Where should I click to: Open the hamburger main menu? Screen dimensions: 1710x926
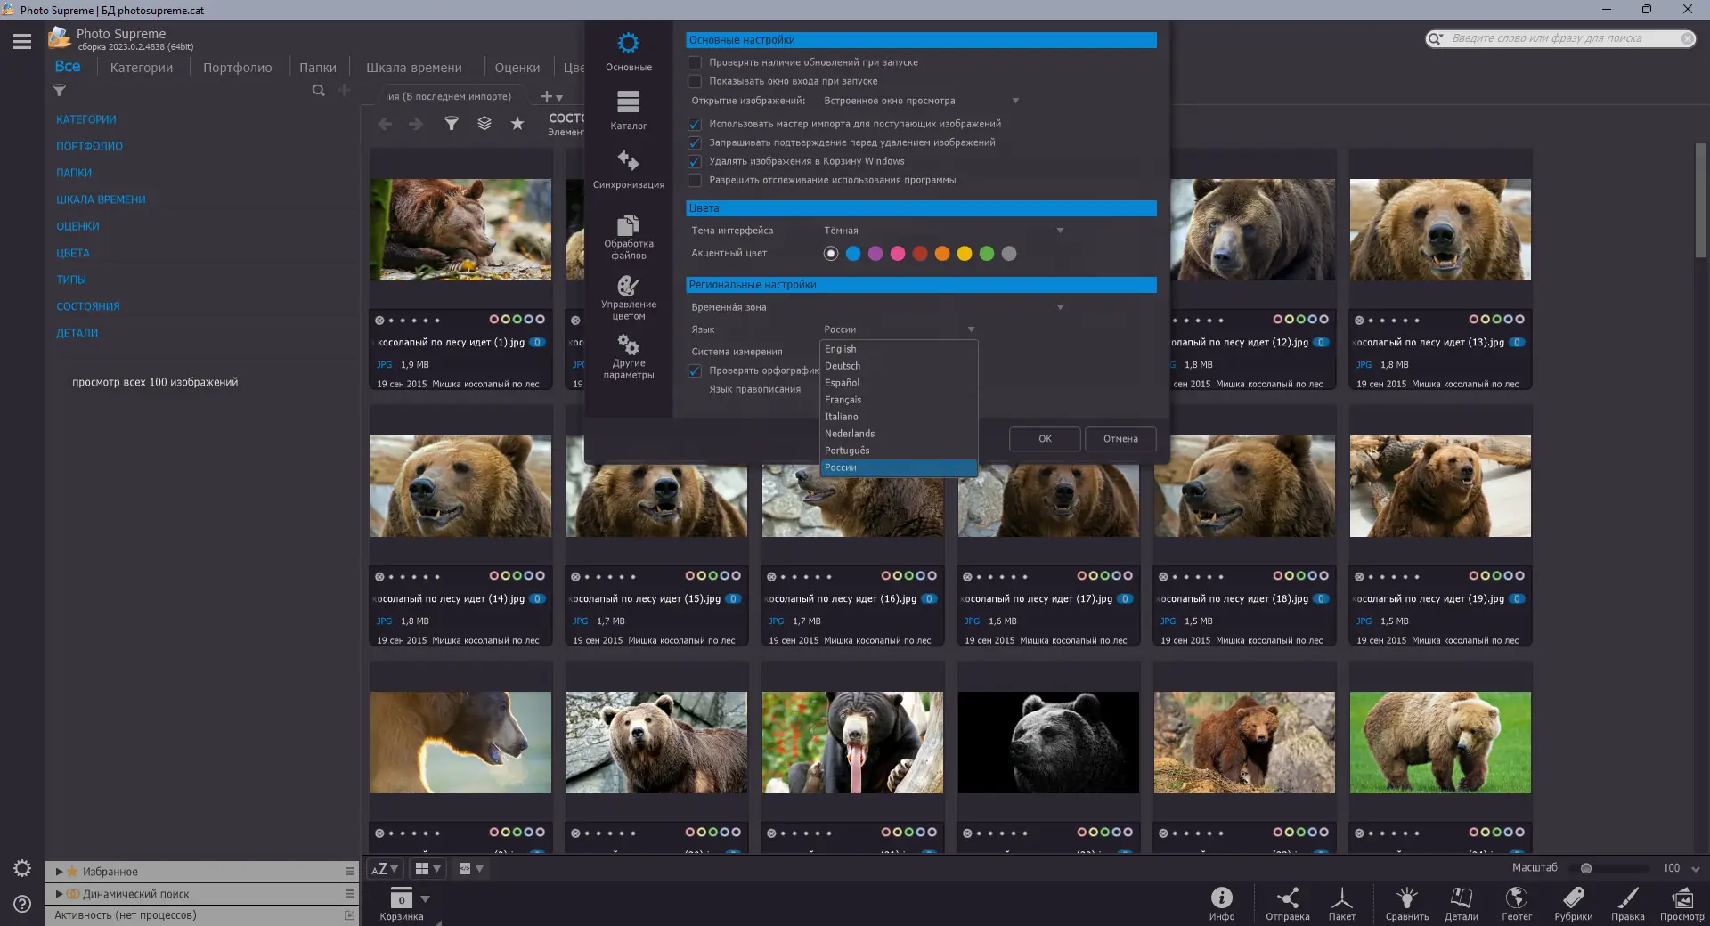[x=22, y=41]
